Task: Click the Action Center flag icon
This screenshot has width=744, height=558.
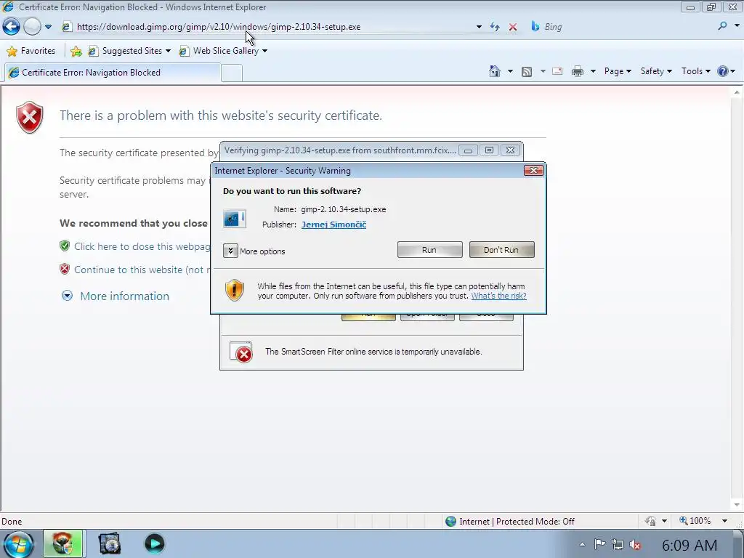Action: pos(600,544)
